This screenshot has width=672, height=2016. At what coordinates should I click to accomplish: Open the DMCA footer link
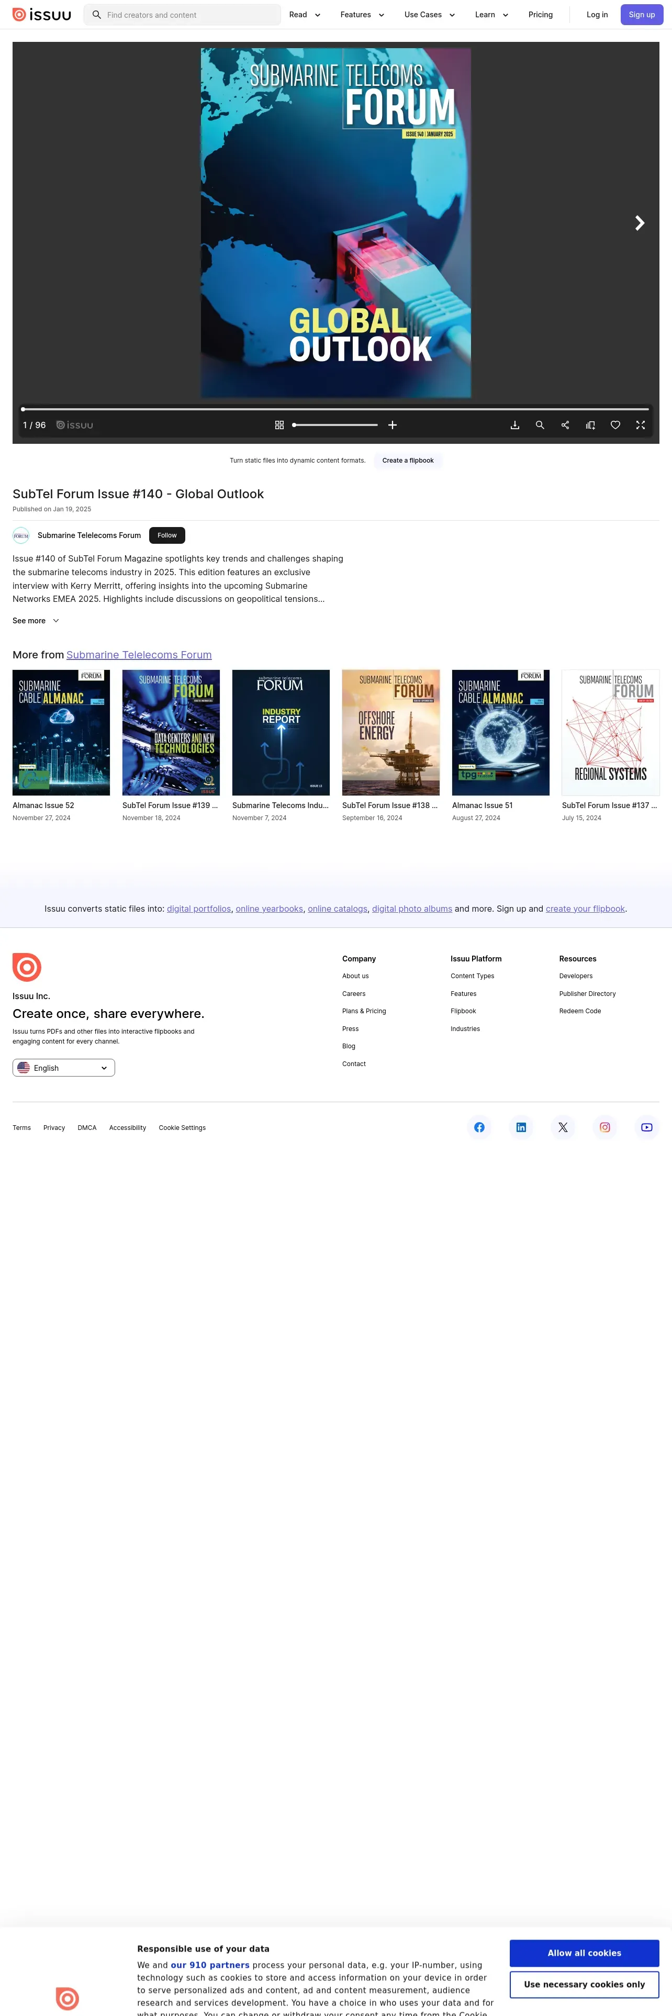tap(87, 1128)
